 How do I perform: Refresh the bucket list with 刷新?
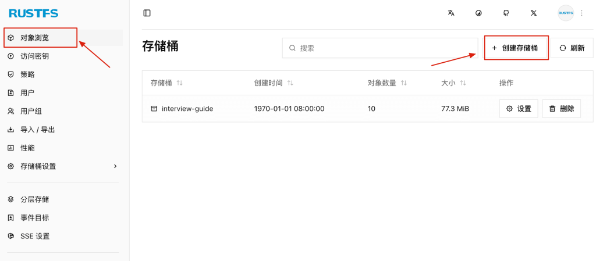pos(572,48)
